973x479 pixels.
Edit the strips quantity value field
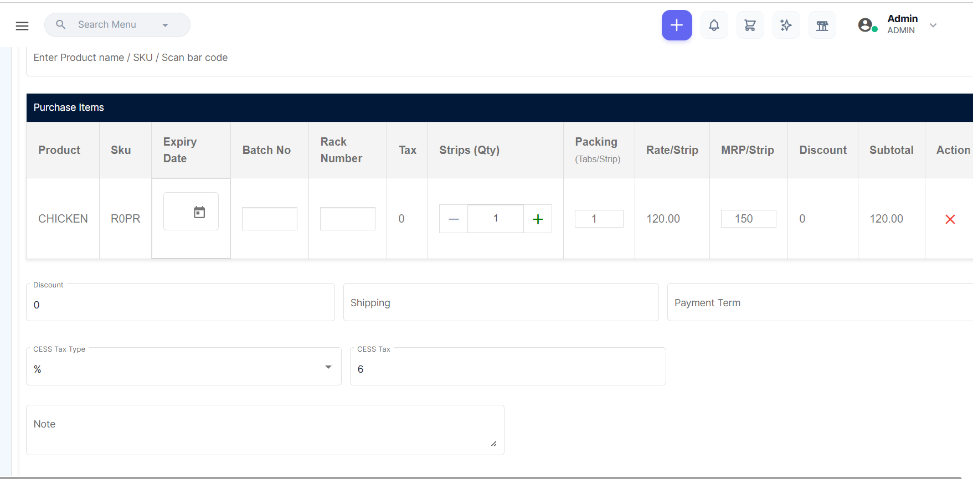(x=496, y=219)
